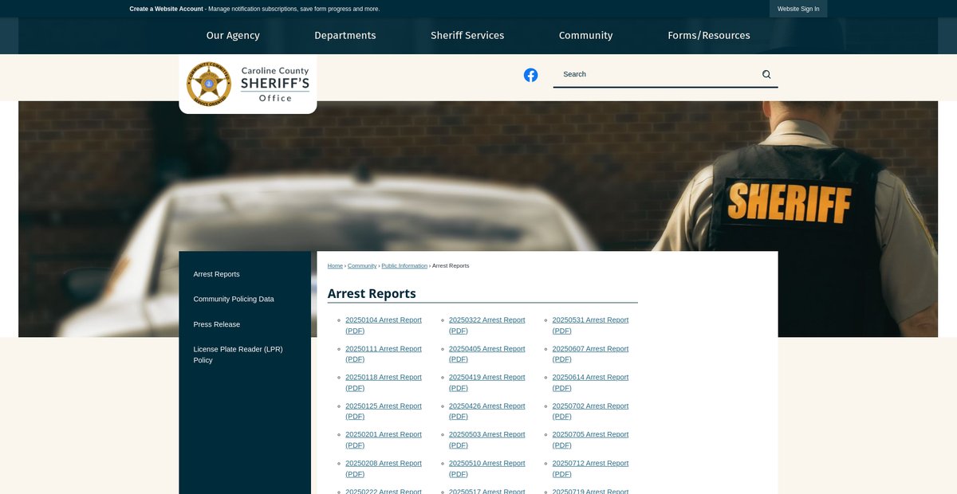Screen dimensions: 957x494
Task: Open the 20250201 Arrest Report PDF
Action: [384, 440]
